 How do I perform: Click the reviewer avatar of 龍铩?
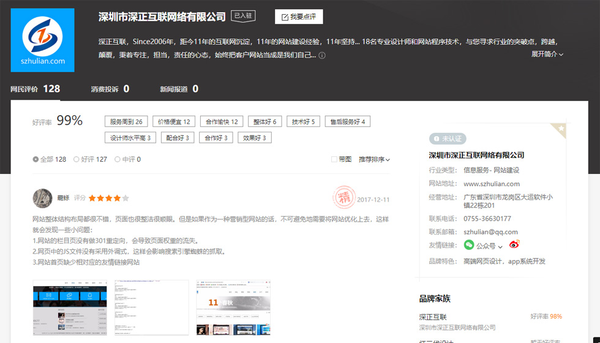tap(42, 198)
